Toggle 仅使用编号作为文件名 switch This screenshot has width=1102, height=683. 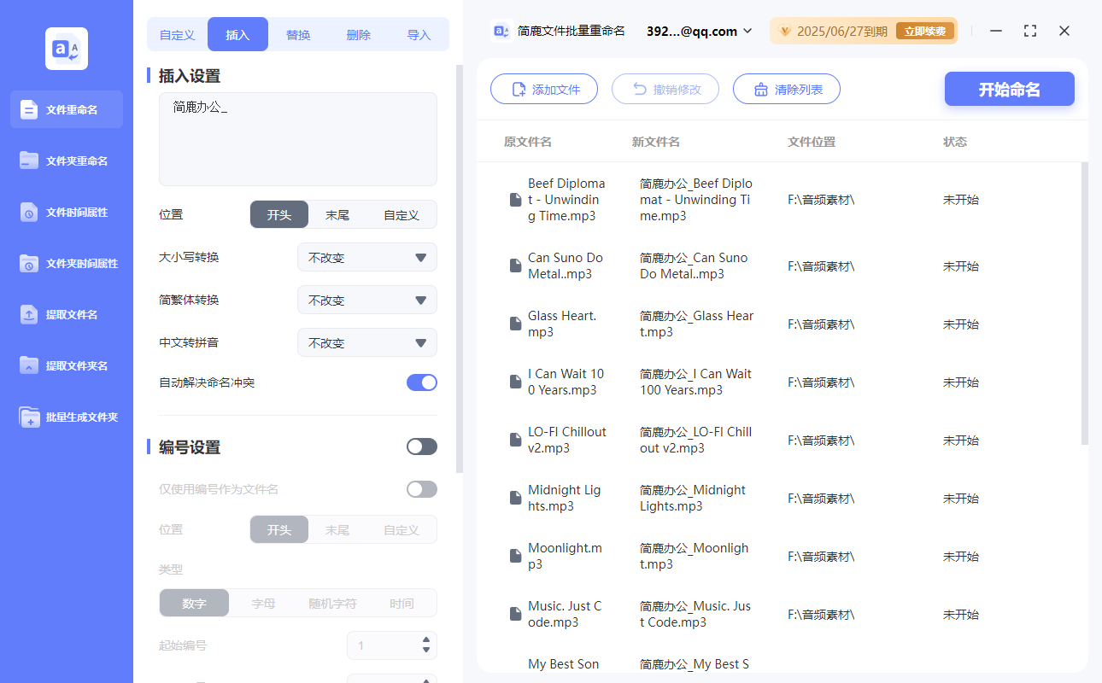(x=421, y=488)
